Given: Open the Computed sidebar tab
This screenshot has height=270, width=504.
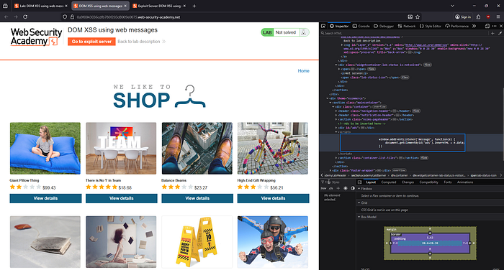Looking at the screenshot, I should [x=389, y=182].
